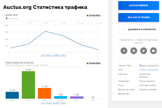Image resolution: width=162 pixels, height=108 pixels.
Task: Click Проект принимает link
Action: pyautogui.click(x=149, y=70)
